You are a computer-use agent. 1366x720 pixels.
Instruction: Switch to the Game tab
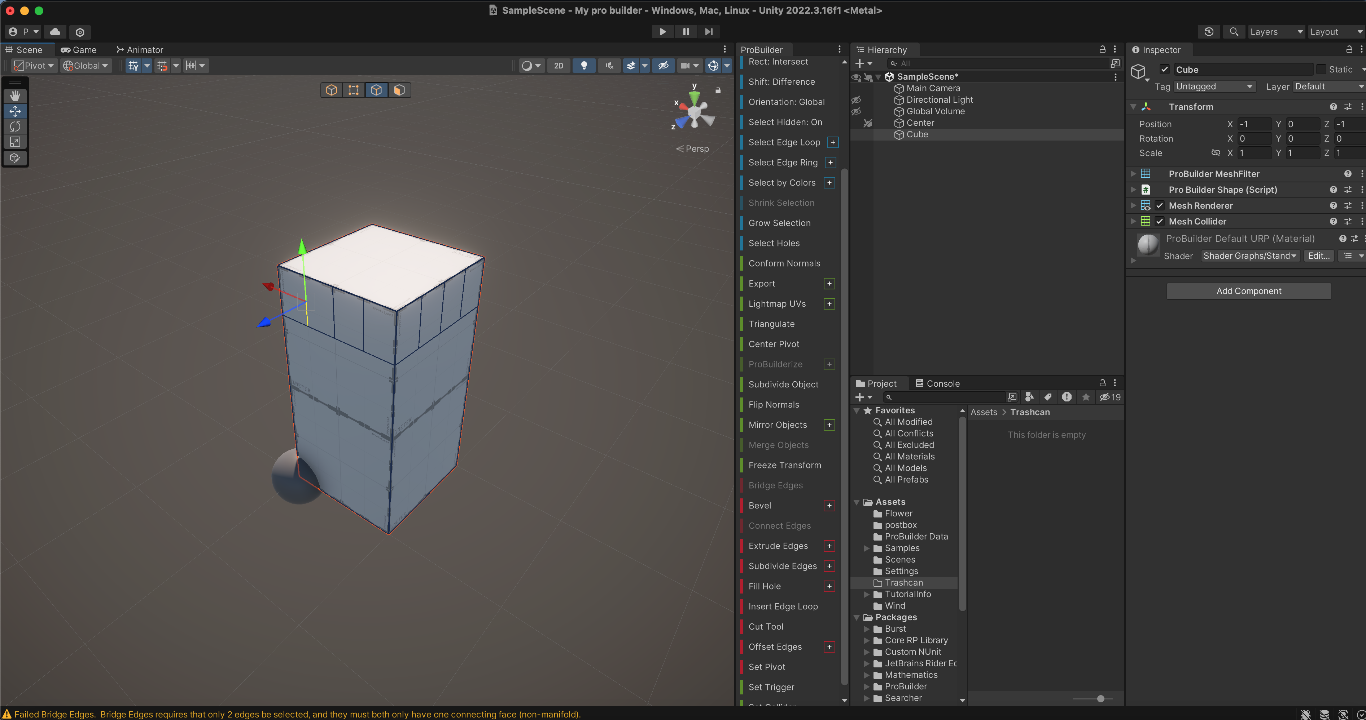[x=79, y=50]
